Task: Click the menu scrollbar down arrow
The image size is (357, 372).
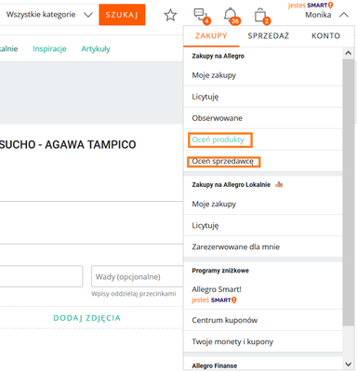Action: [x=349, y=365]
